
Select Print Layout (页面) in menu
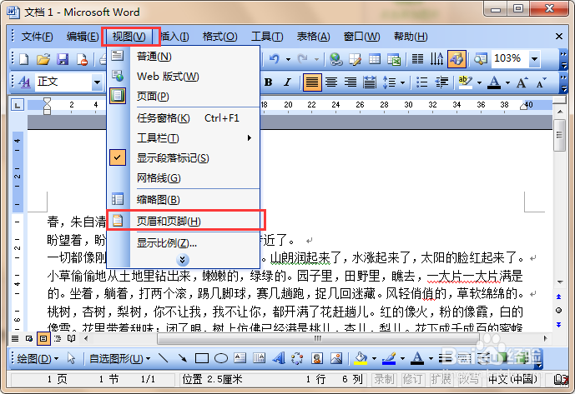(184, 97)
